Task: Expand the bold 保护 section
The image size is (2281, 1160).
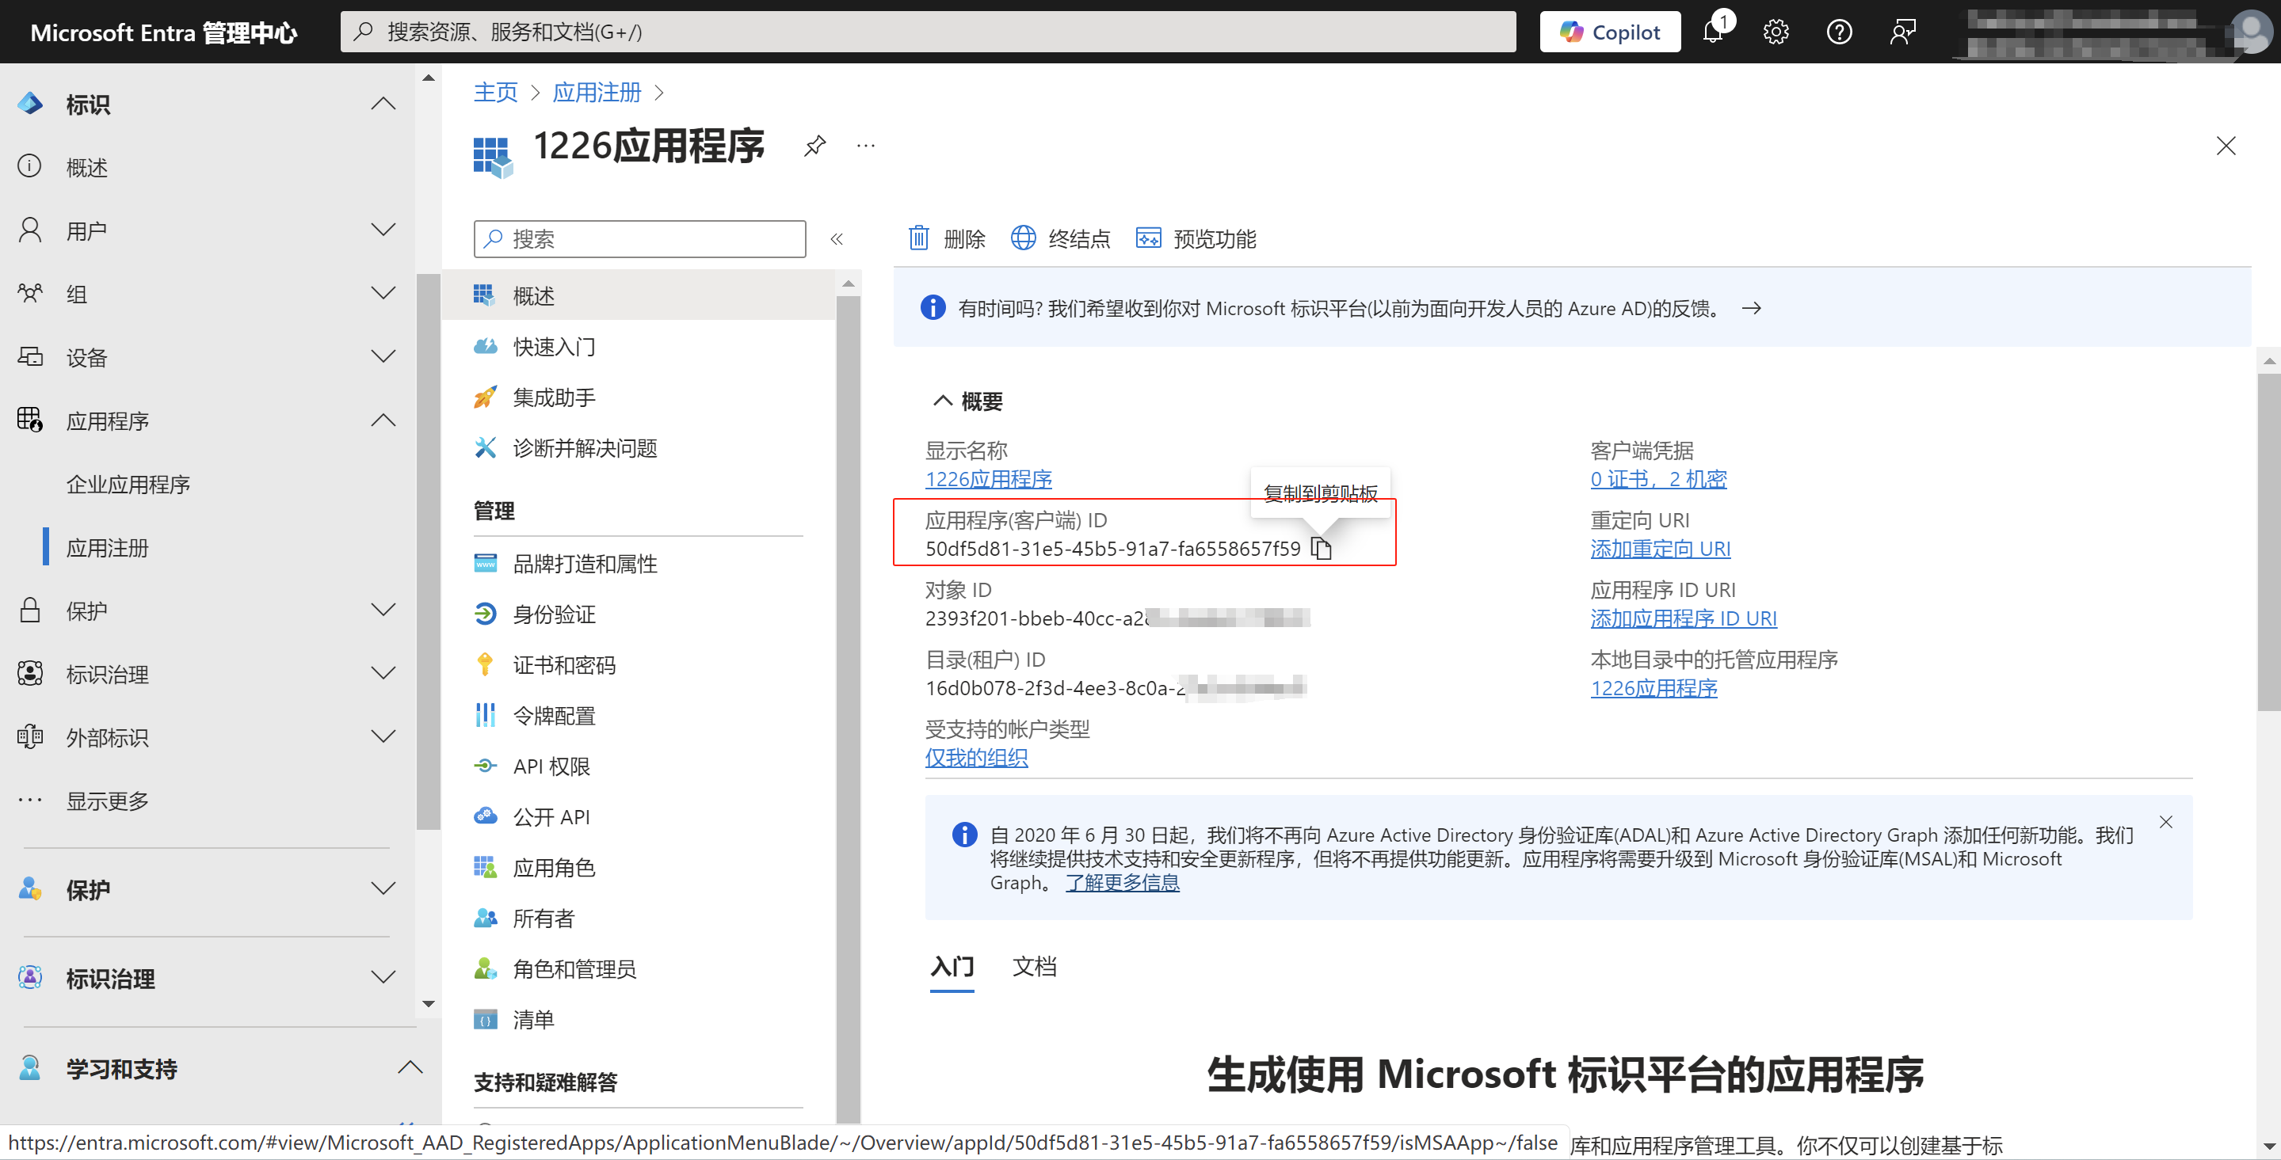Action: (x=383, y=889)
